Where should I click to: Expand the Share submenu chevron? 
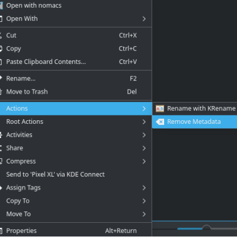click(144, 148)
